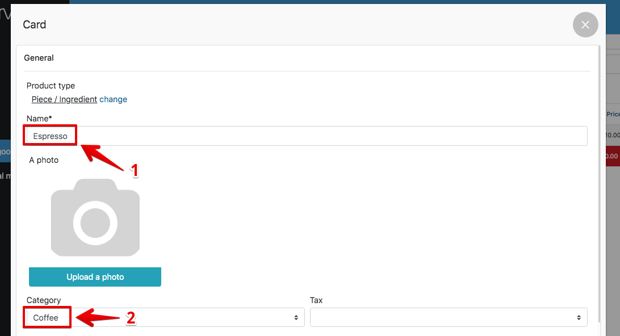Click the "A photo" label
The image size is (620, 336).
(x=44, y=160)
